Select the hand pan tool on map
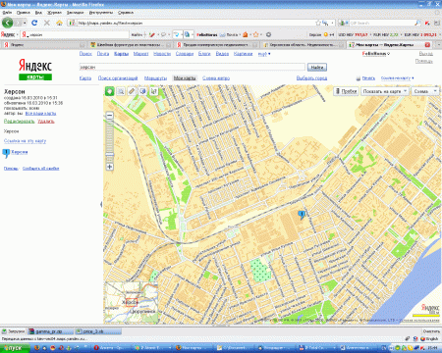Screen dimensions: 442x353 (x=110, y=91)
